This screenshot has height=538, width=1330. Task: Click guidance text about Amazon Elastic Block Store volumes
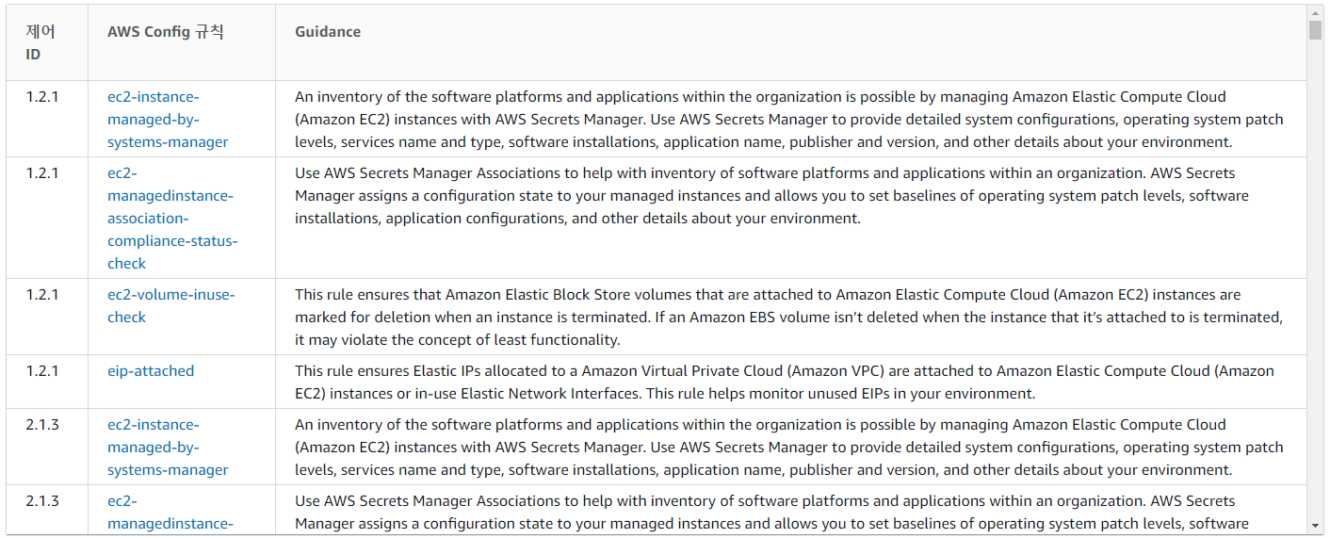click(x=789, y=318)
